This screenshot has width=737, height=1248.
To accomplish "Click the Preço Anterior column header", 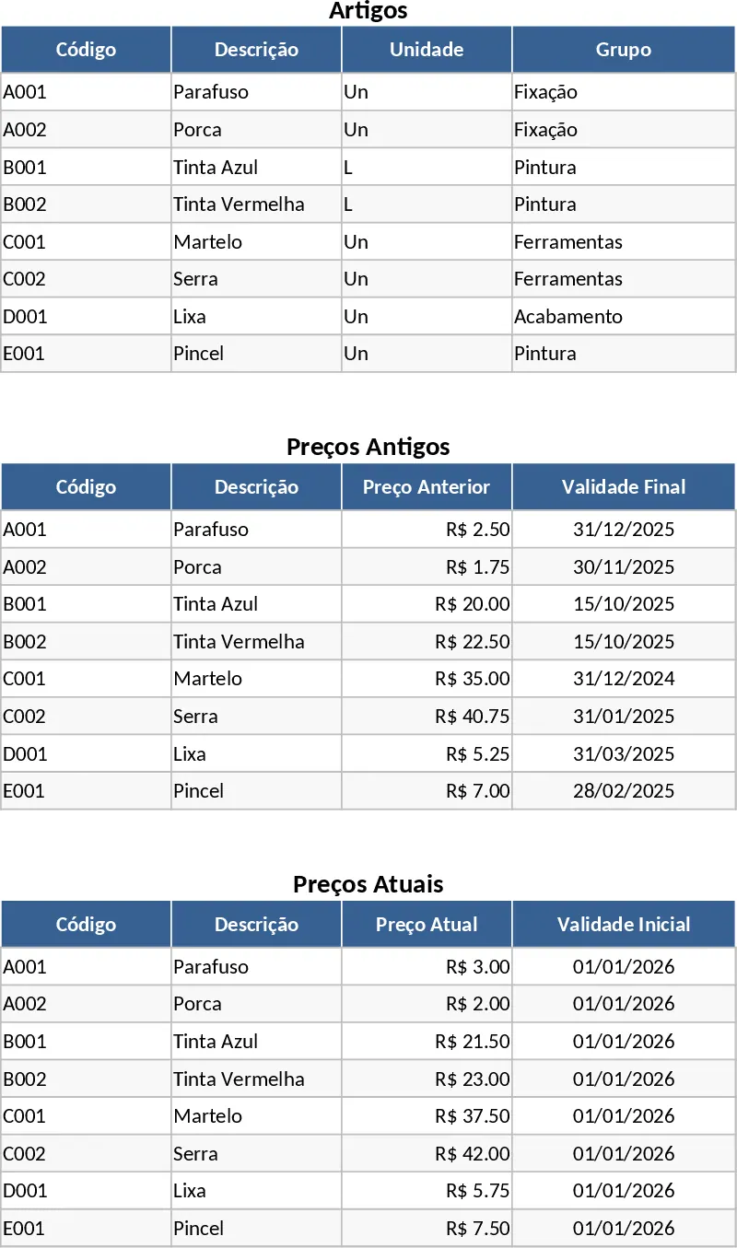I will 427,487.
